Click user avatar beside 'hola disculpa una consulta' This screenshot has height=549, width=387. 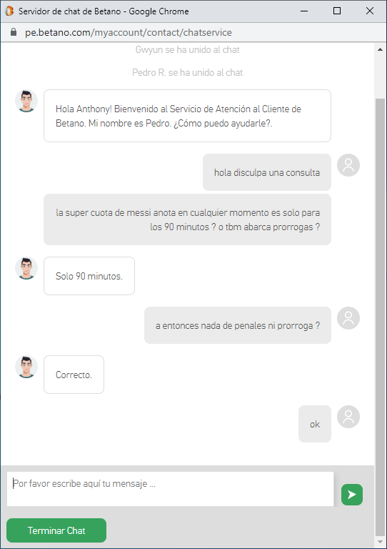pos(348,165)
